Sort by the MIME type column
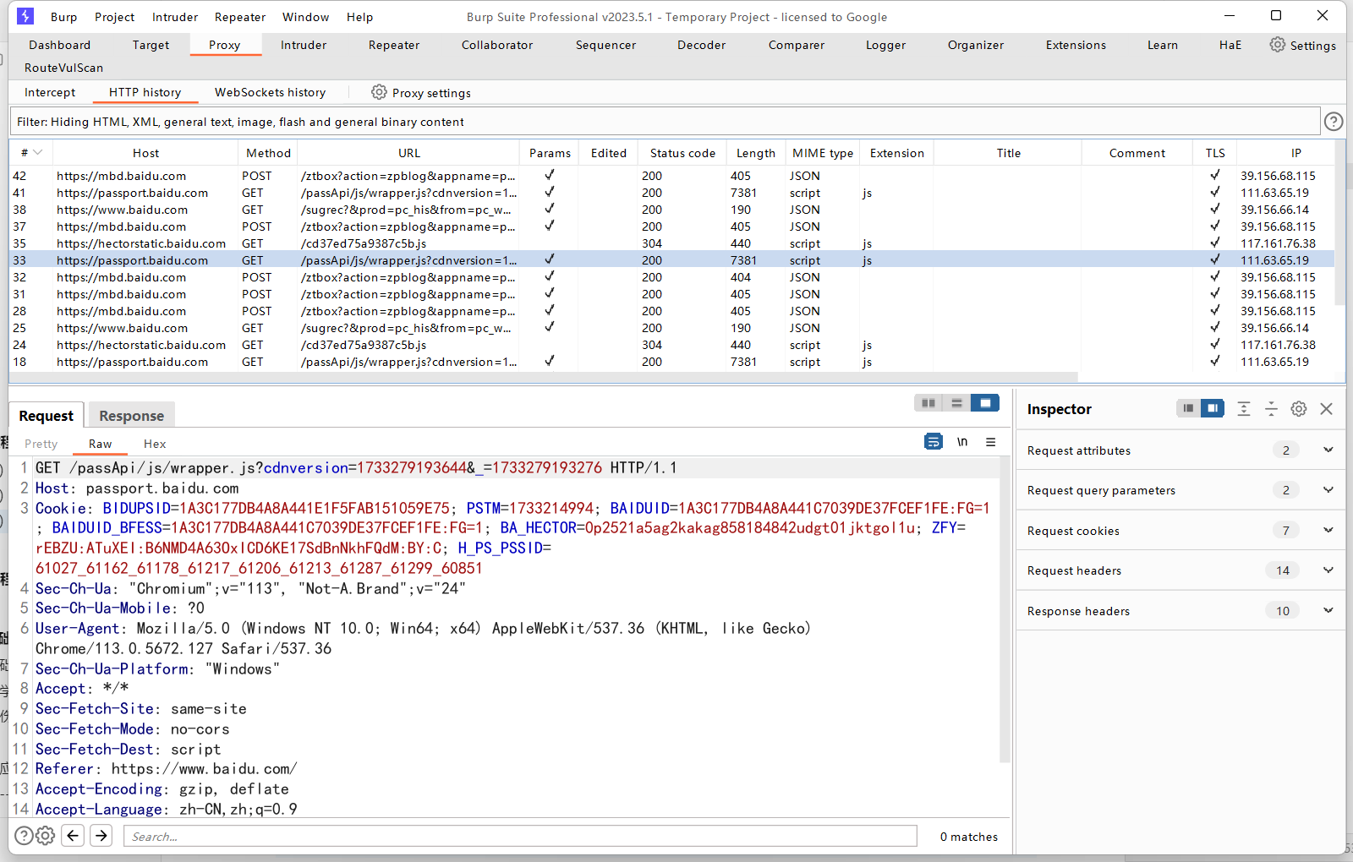 tap(823, 153)
